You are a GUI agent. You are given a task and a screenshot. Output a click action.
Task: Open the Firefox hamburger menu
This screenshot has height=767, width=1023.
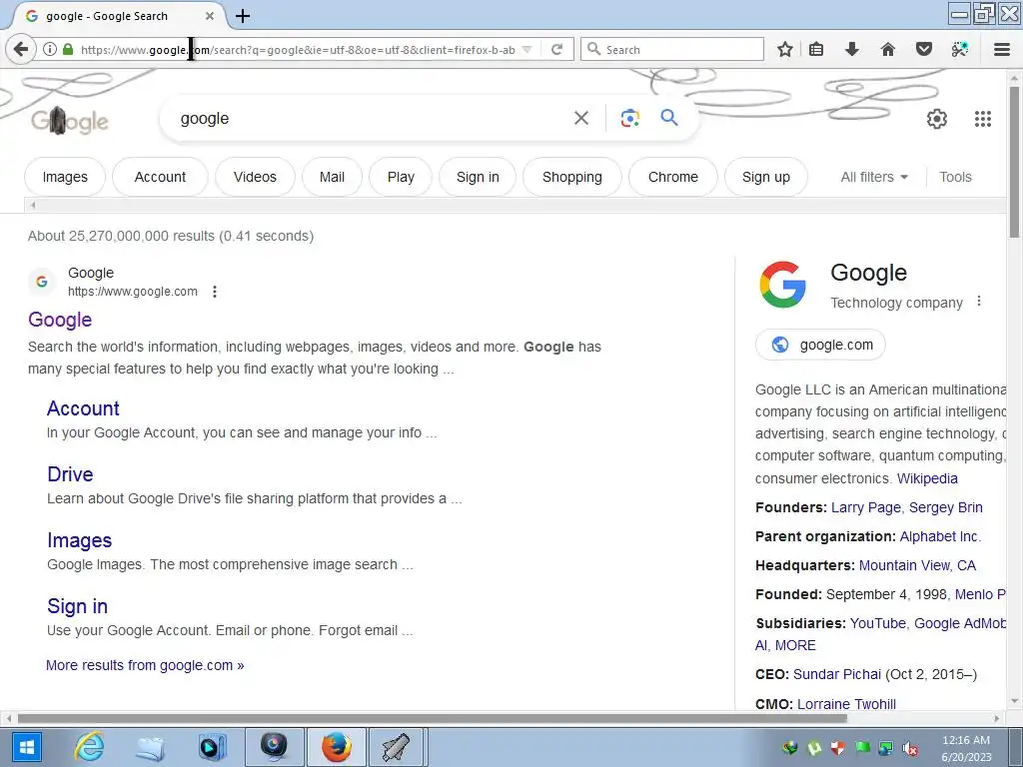tap(1001, 49)
